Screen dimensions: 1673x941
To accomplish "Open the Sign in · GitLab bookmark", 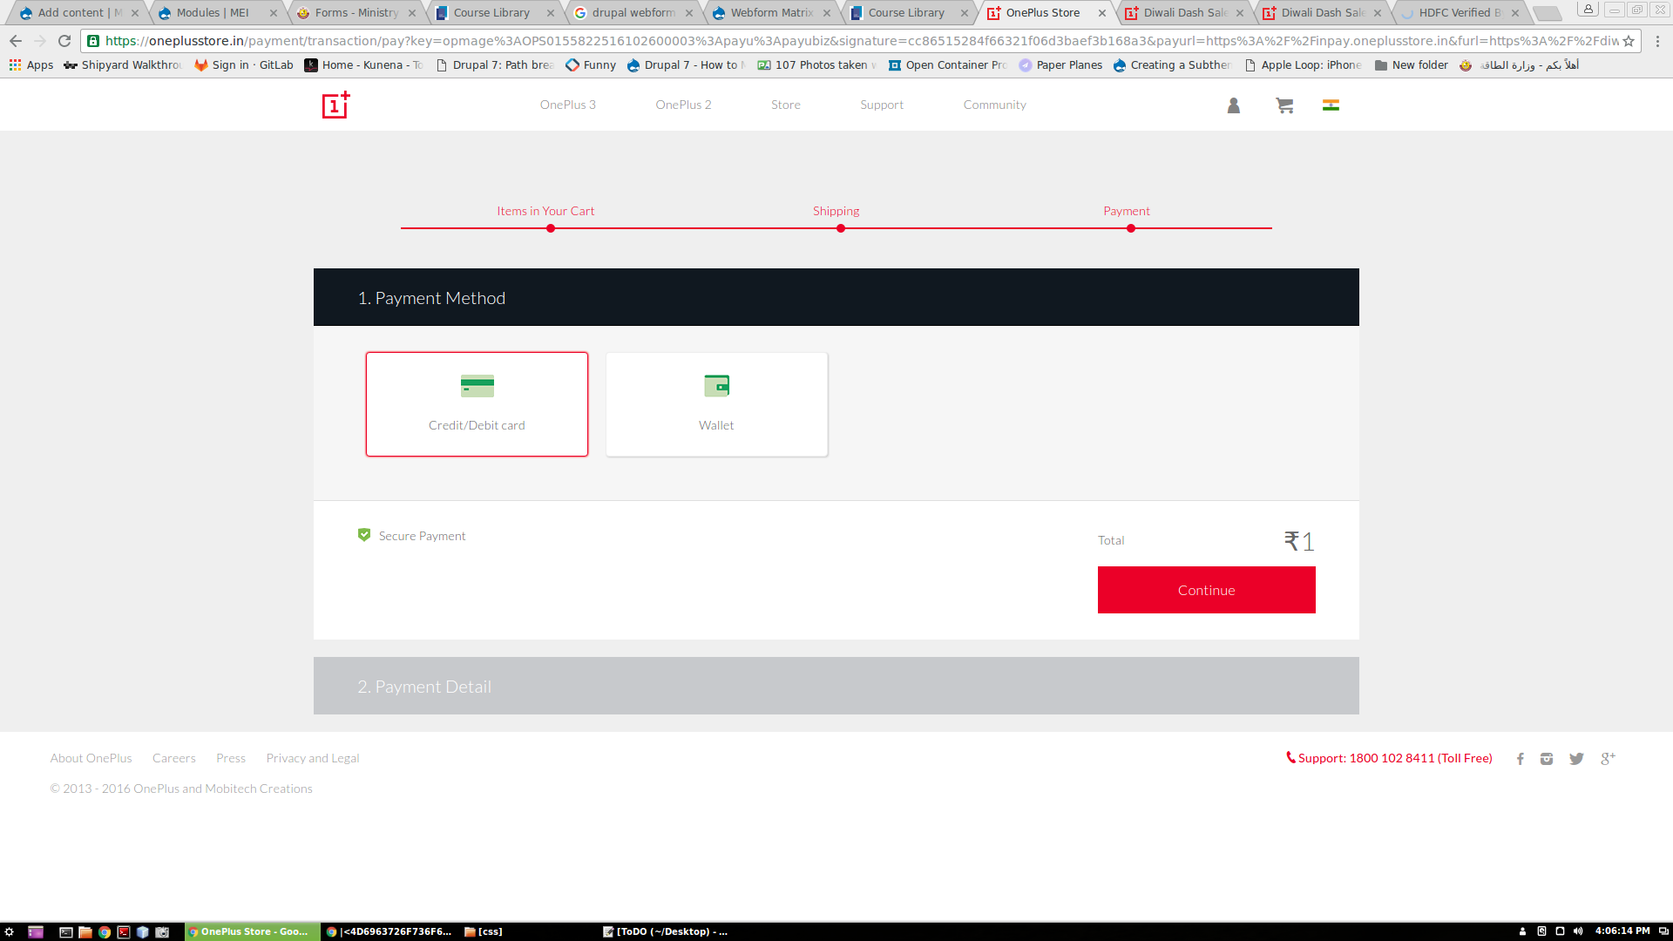I will 244,65.
